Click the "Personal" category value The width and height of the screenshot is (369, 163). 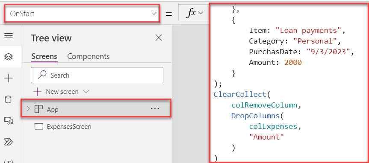pyautogui.click(x=315, y=41)
